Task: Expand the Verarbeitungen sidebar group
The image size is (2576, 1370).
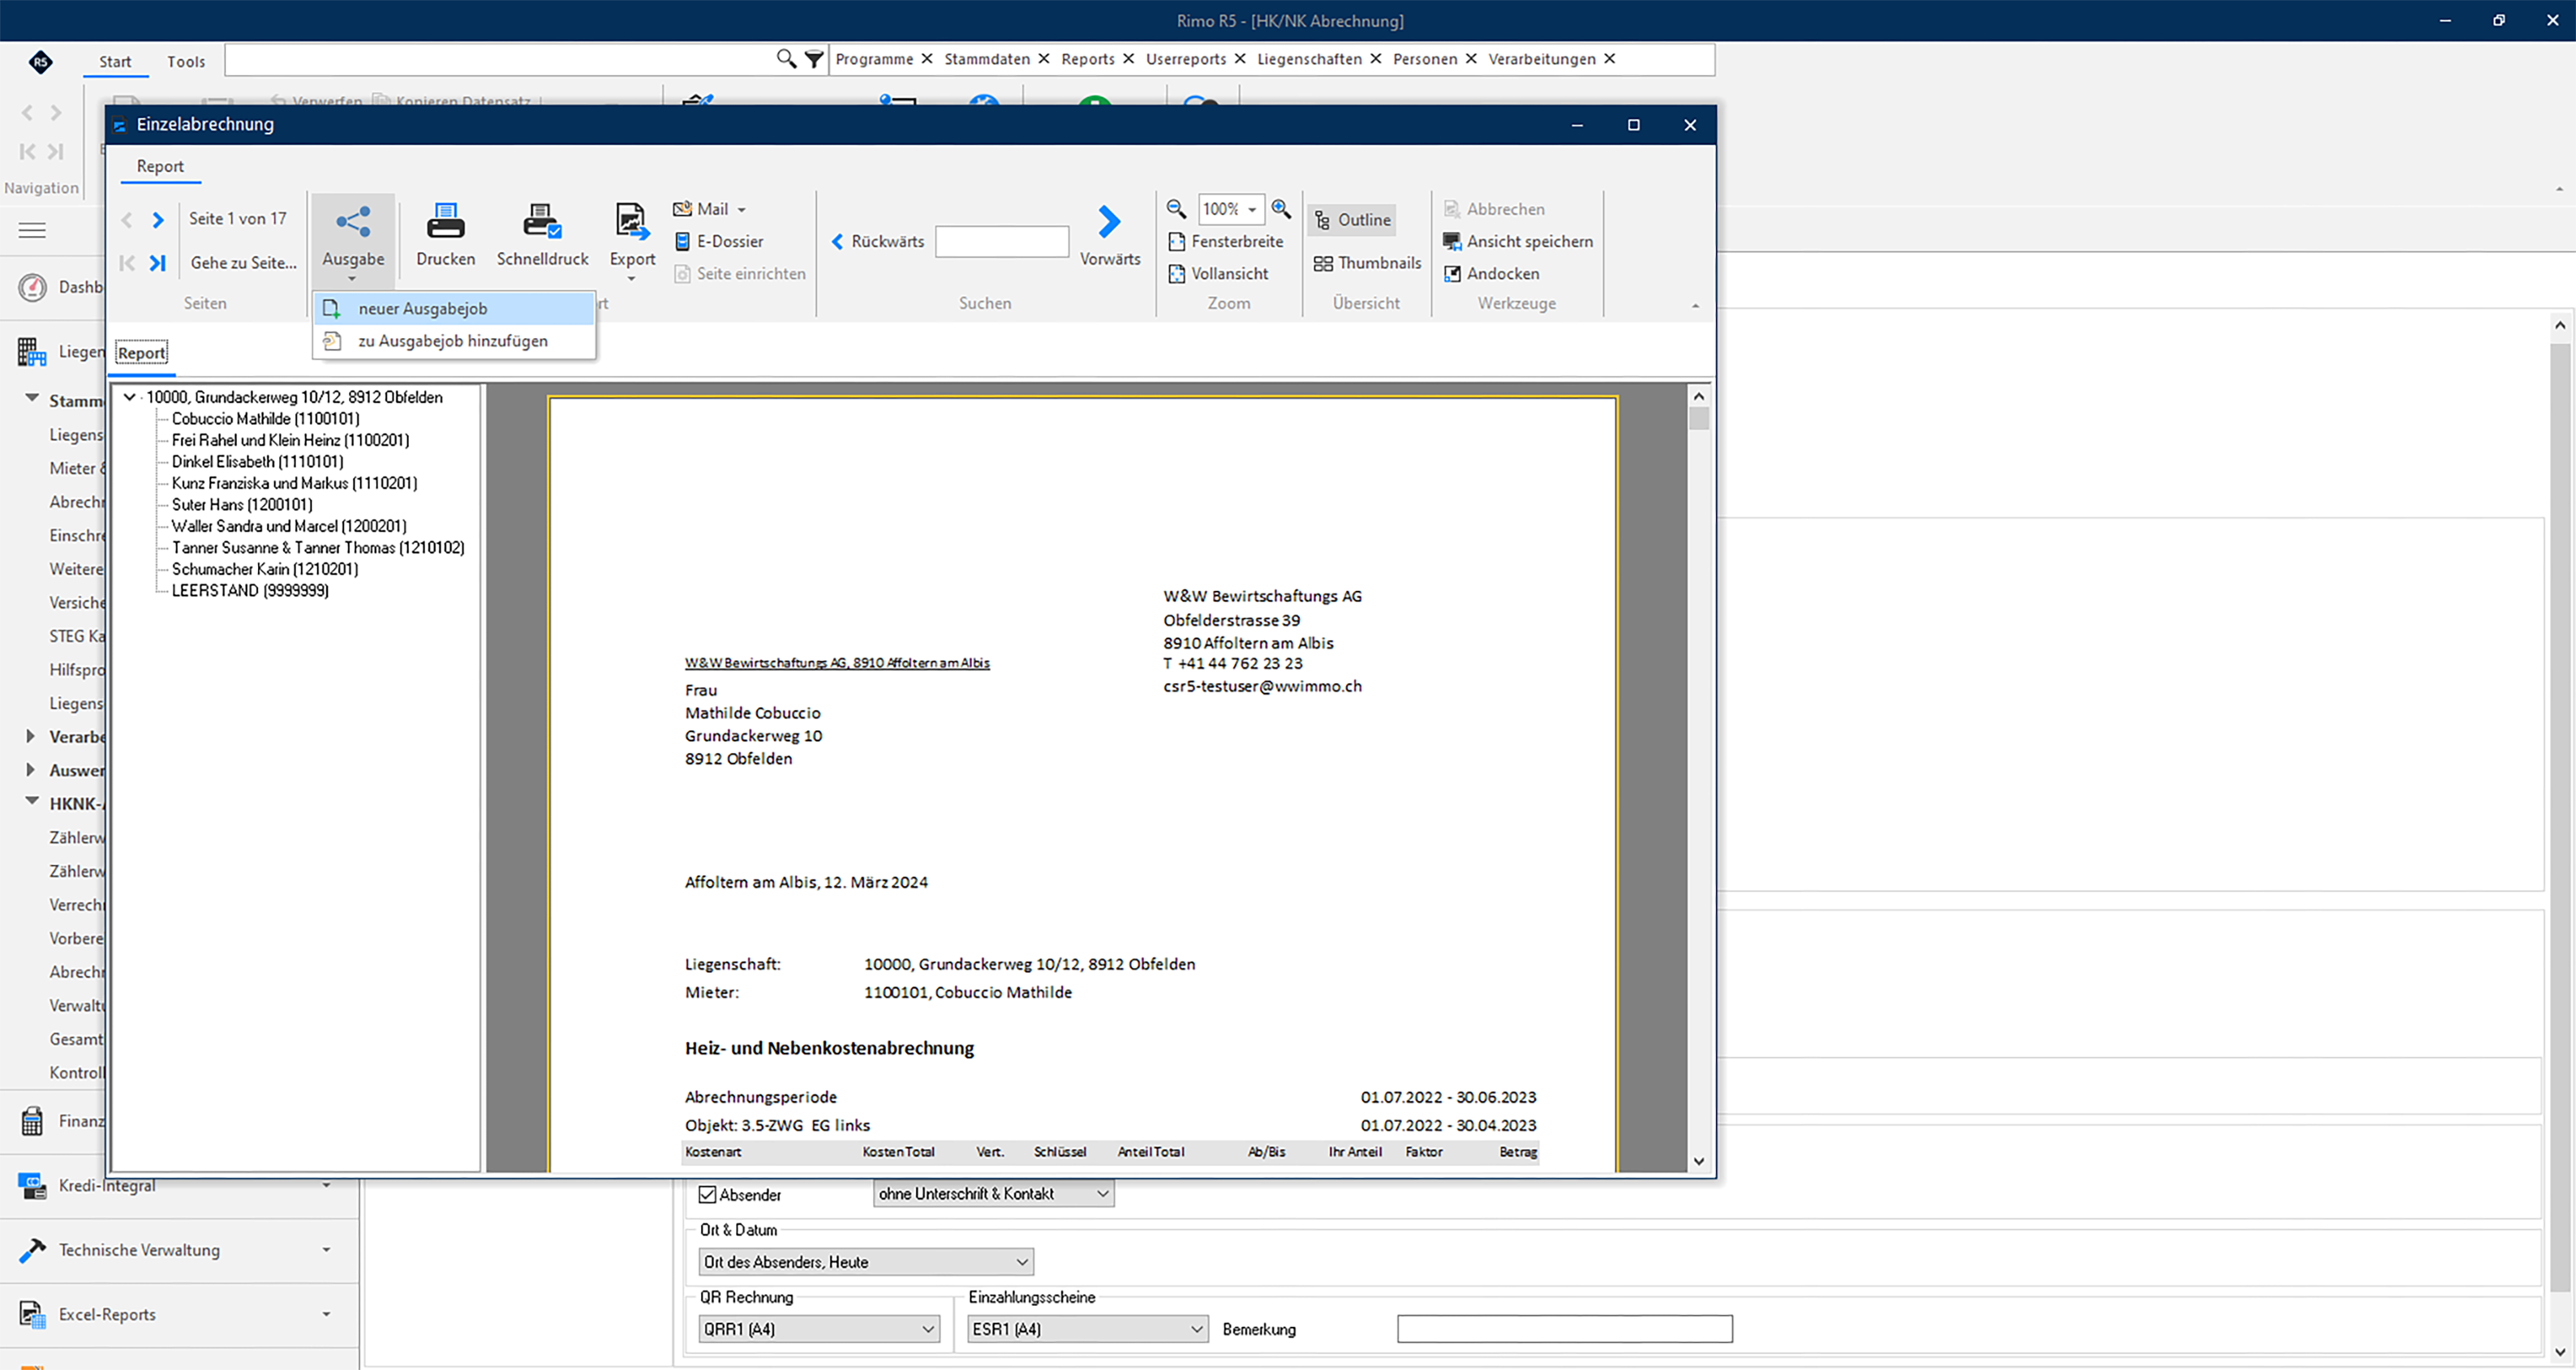Action: coord(31,738)
